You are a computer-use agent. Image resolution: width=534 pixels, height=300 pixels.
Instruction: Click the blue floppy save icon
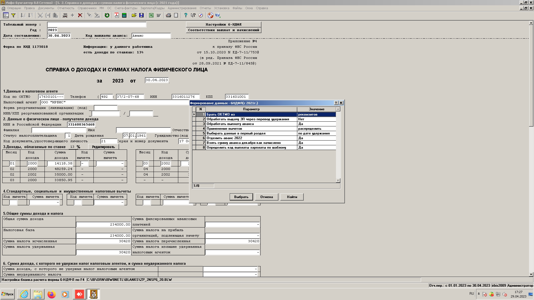point(141,16)
